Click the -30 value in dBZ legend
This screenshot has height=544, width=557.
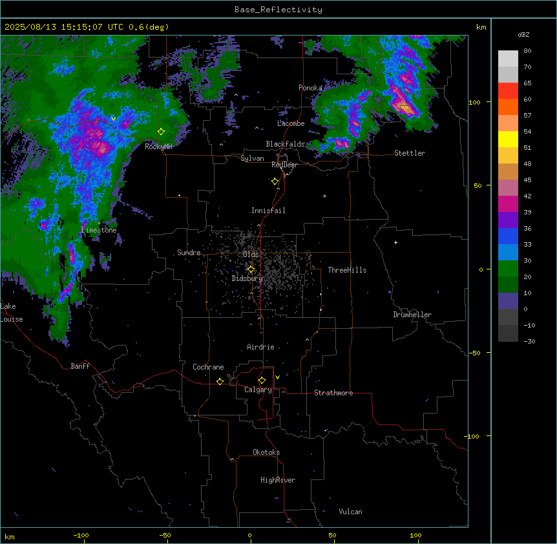point(529,342)
